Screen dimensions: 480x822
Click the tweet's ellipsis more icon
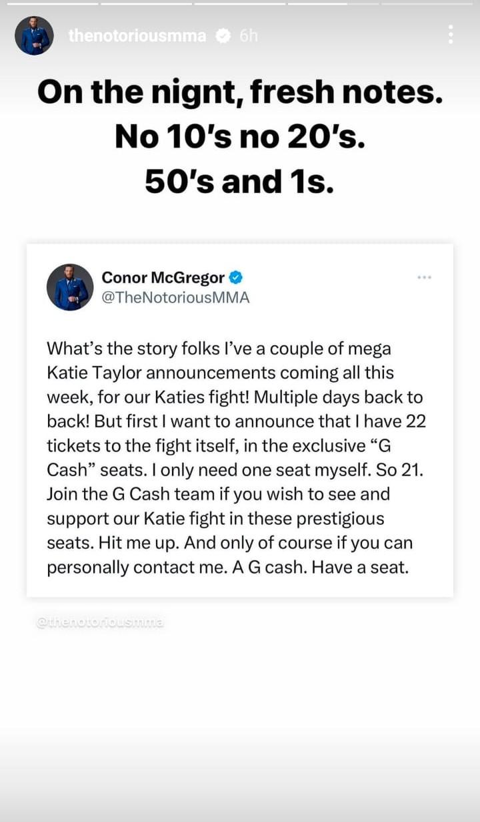coord(424,276)
